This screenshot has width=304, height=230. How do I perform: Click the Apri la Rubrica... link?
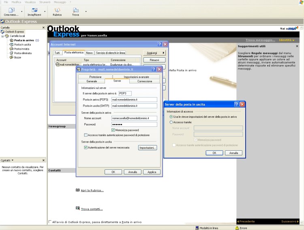[x=92, y=190]
